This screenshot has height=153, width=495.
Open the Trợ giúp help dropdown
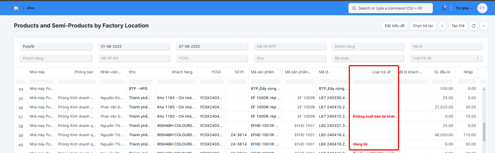464,8
